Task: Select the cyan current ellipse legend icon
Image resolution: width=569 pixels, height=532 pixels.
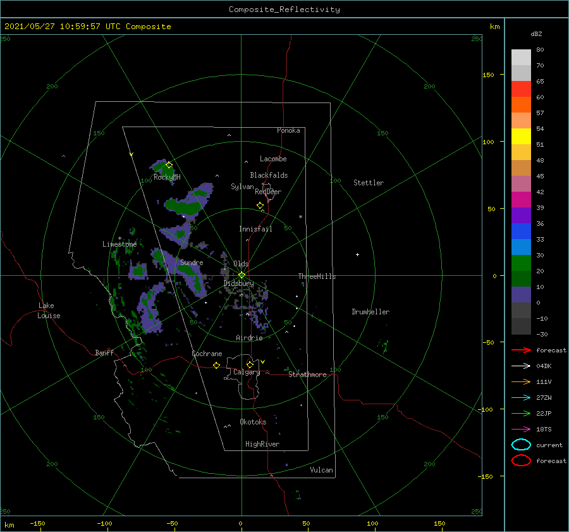Action: [x=521, y=445]
